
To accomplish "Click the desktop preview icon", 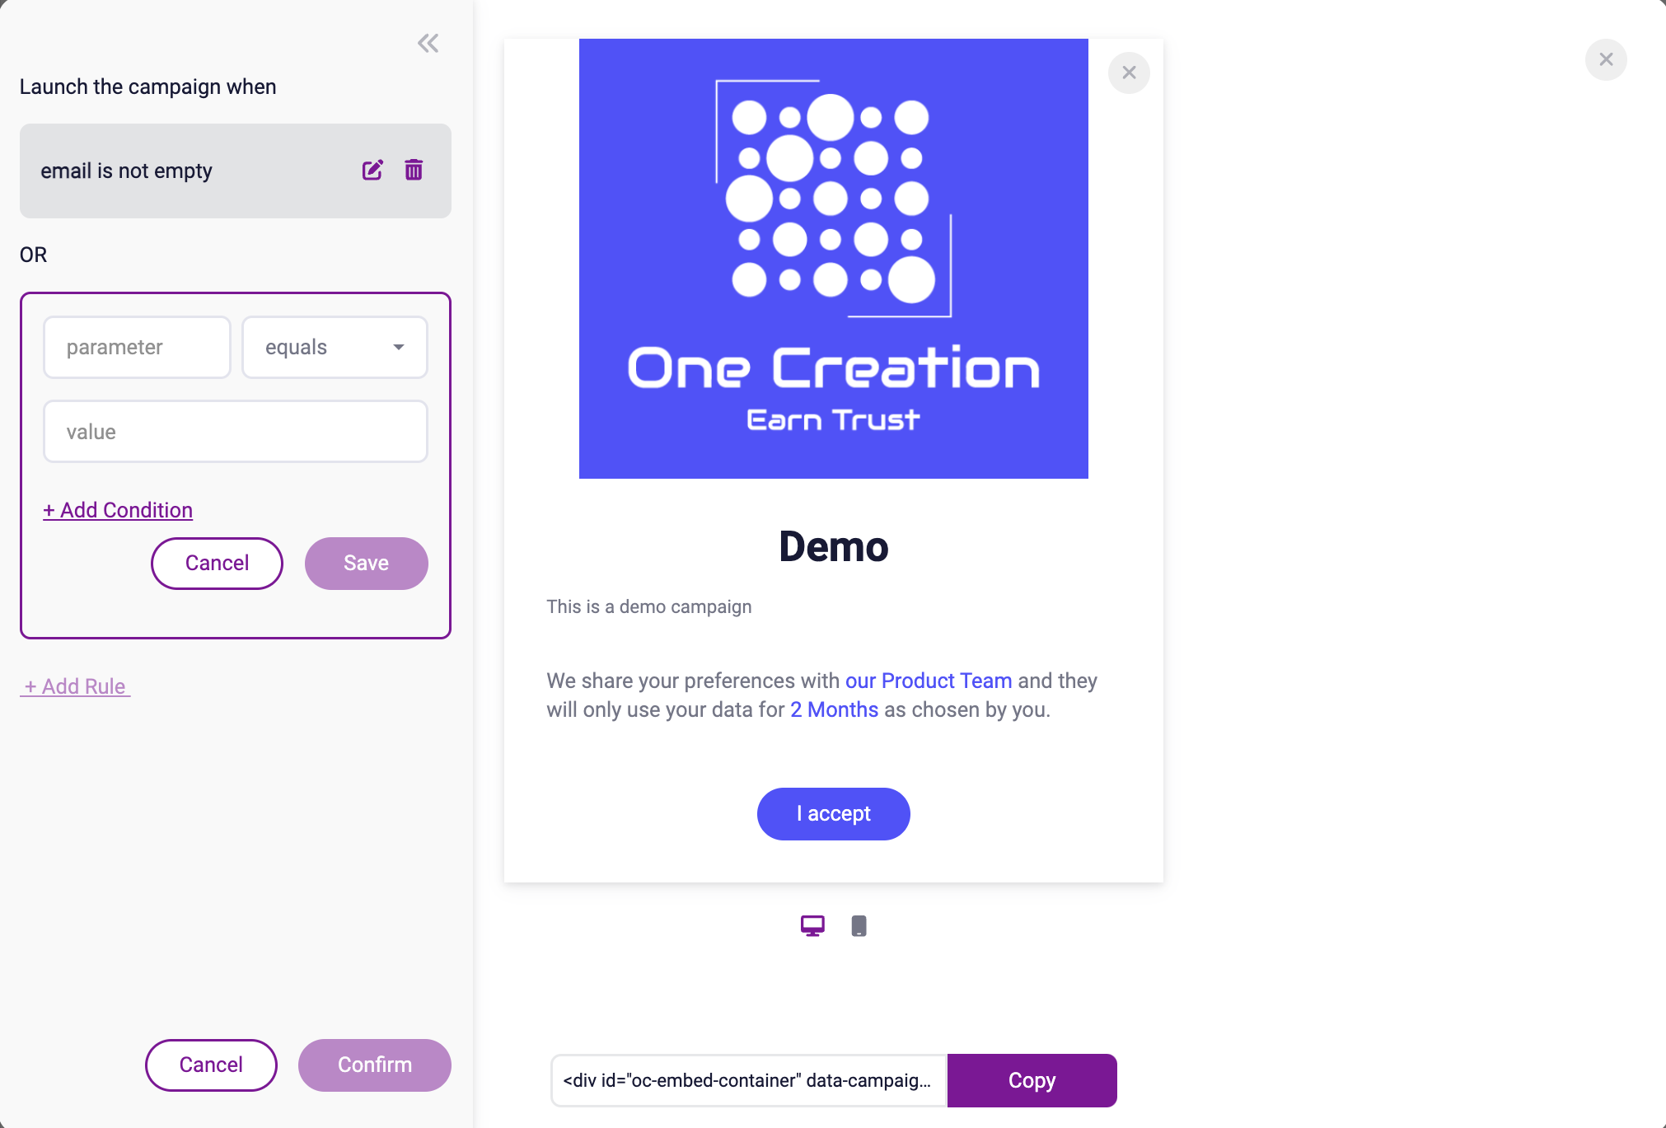I will point(813,925).
